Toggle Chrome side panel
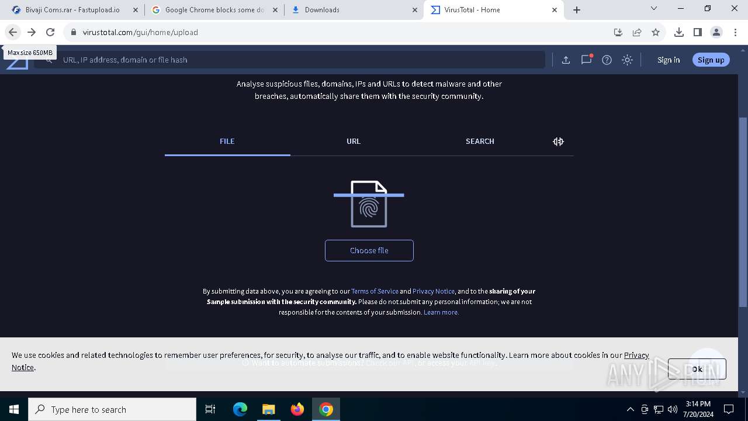Screen dimensions: 748x421 point(698,32)
